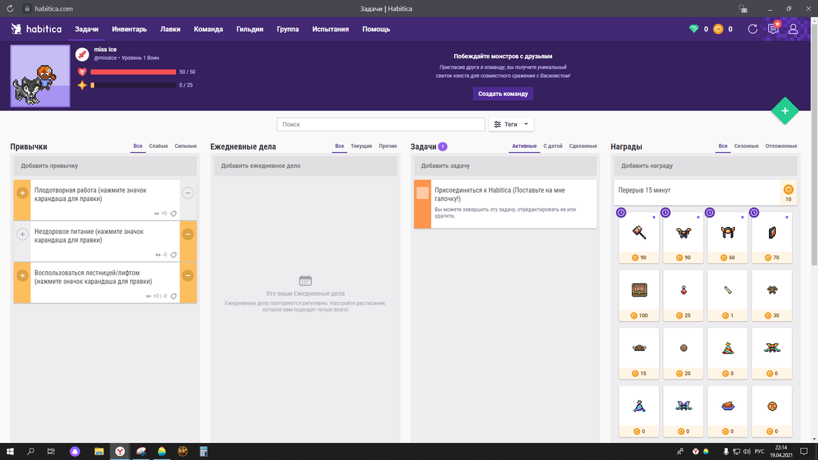Switch to the С датой tasks tab

click(x=553, y=147)
